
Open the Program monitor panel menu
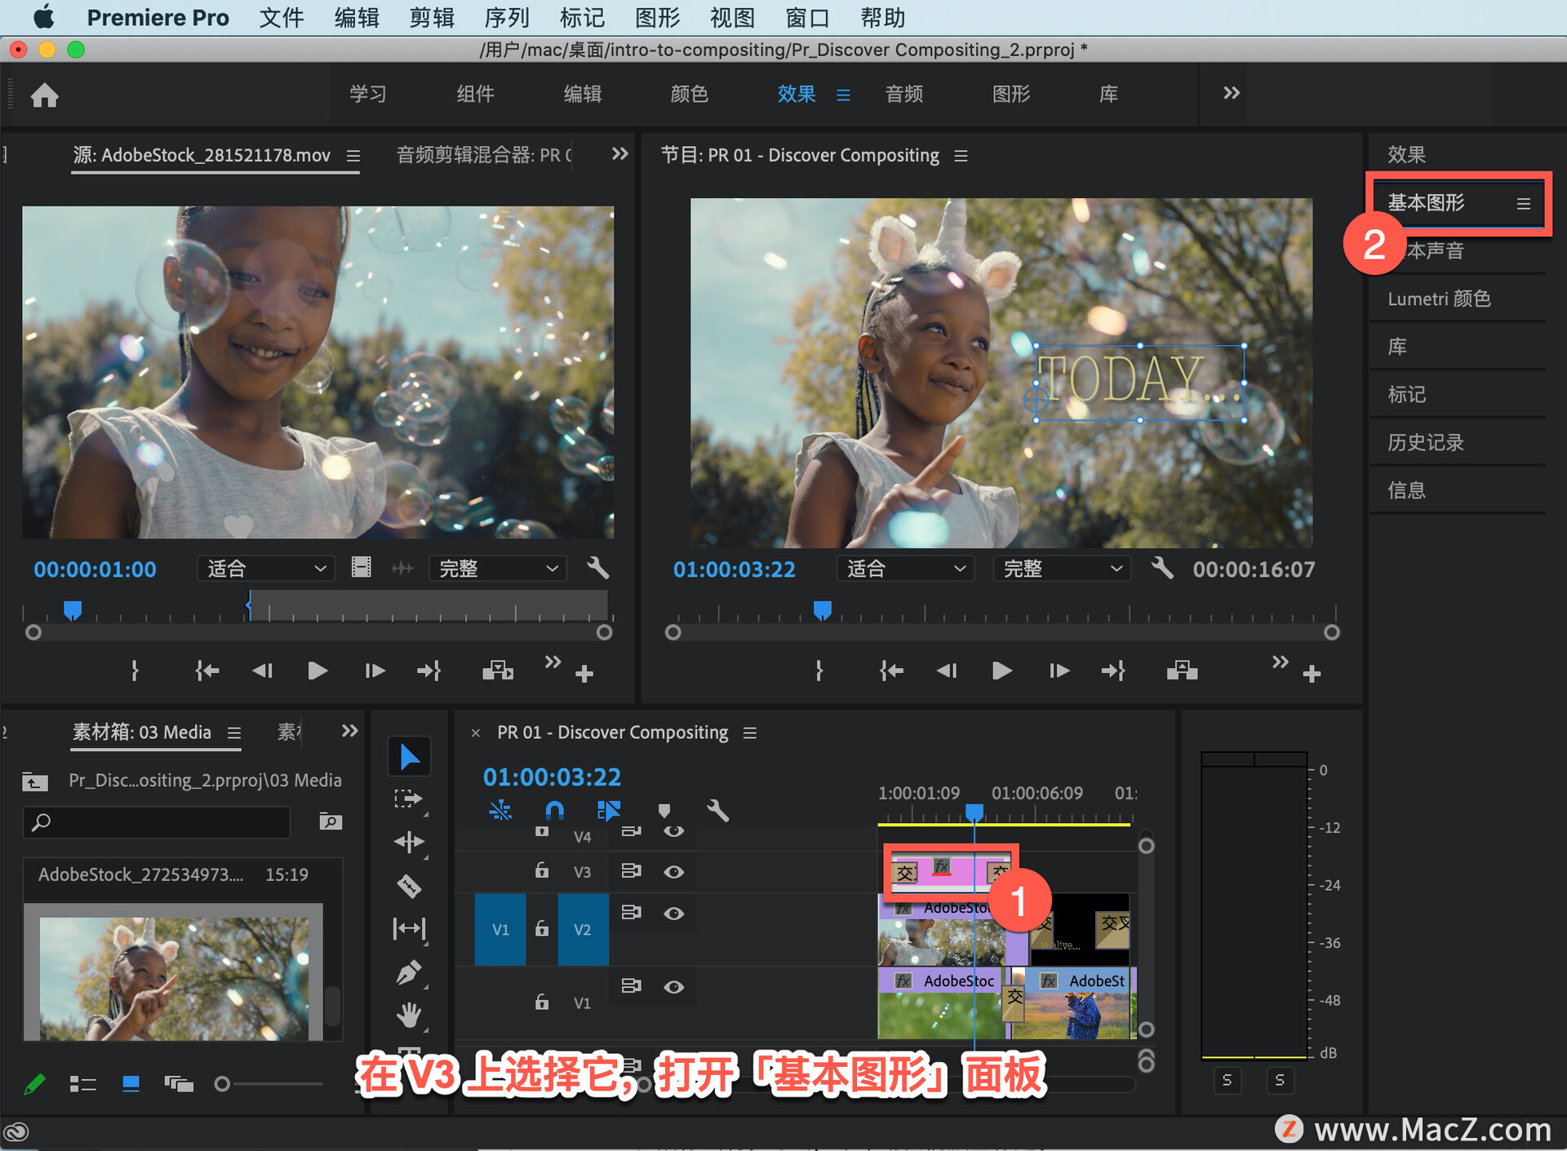pos(961,155)
